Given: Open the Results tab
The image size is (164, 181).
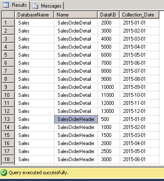Looking at the screenshot, I should click(x=15, y=5).
